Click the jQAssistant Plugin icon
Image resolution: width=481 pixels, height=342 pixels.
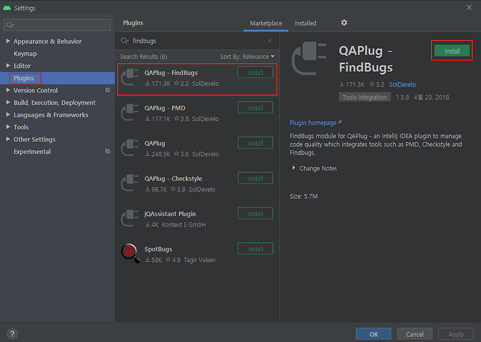(x=130, y=218)
